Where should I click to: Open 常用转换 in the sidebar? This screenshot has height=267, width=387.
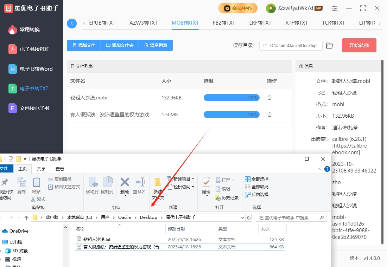tap(24, 30)
